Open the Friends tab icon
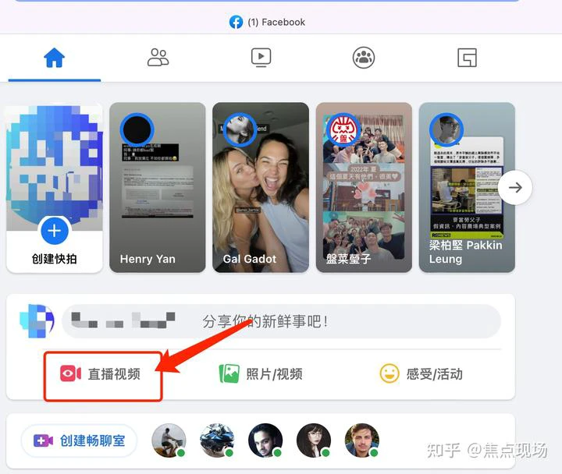Image resolution: width=562 pixels, height=474 pixels. point(158,57)
